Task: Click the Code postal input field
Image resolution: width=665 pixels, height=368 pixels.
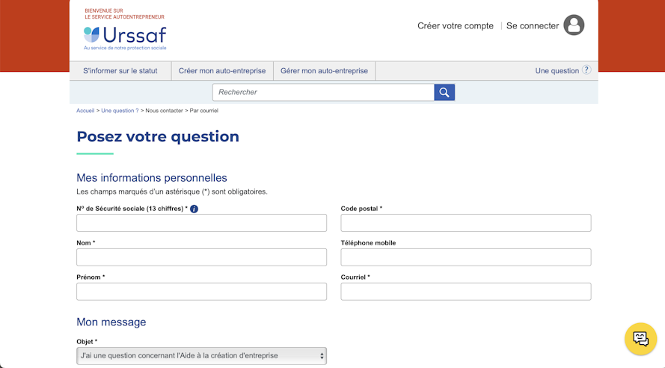Action: pos(466,223)
